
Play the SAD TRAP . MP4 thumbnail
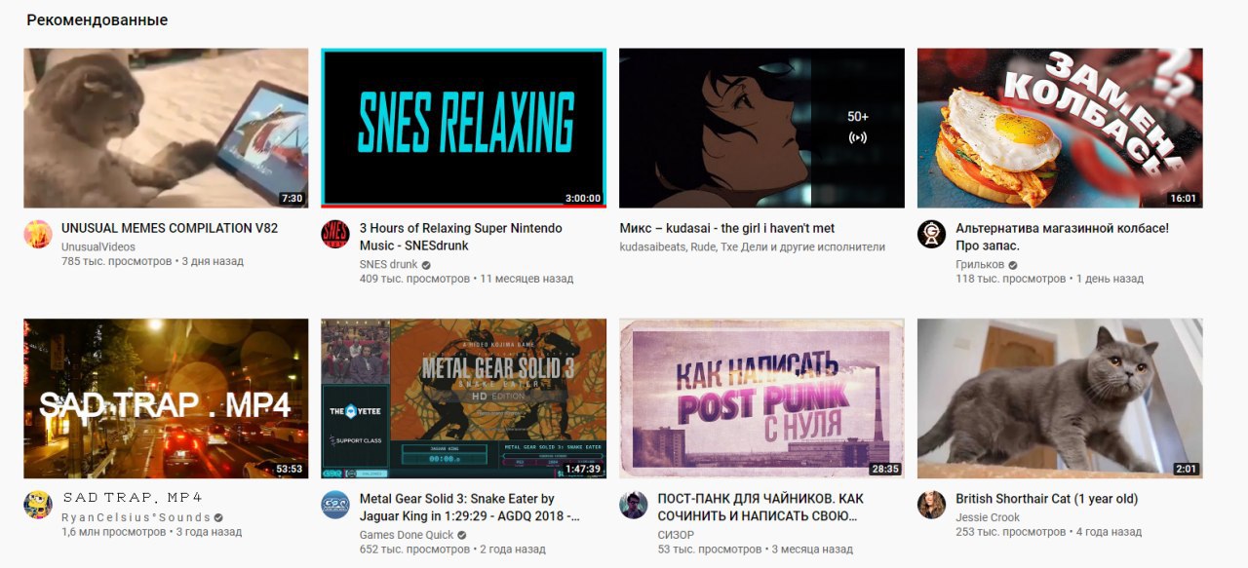click(166, 398)
